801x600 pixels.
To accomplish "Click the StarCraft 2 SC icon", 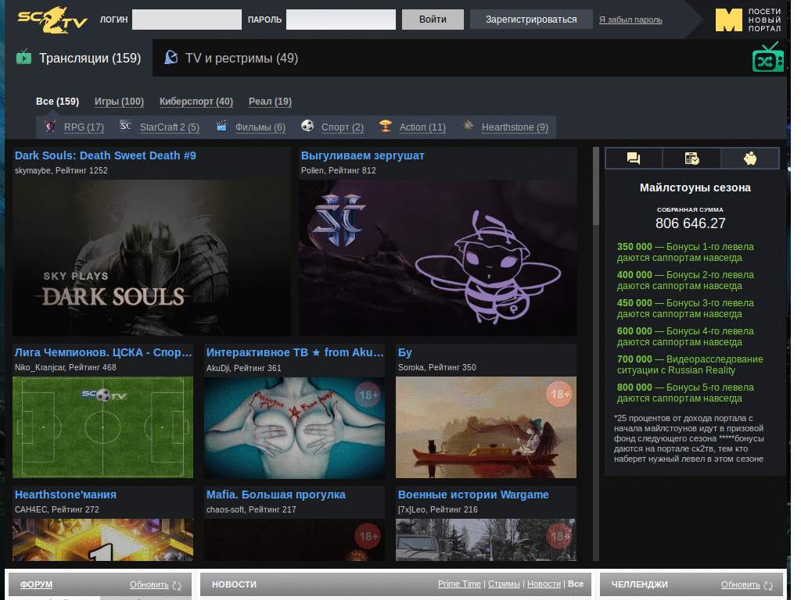I will tap(126, 126).
